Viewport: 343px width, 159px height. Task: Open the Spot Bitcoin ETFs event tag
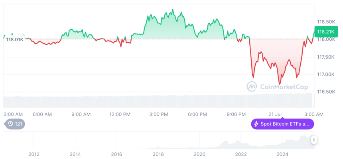pyautogui.click(x=282, y=124)
